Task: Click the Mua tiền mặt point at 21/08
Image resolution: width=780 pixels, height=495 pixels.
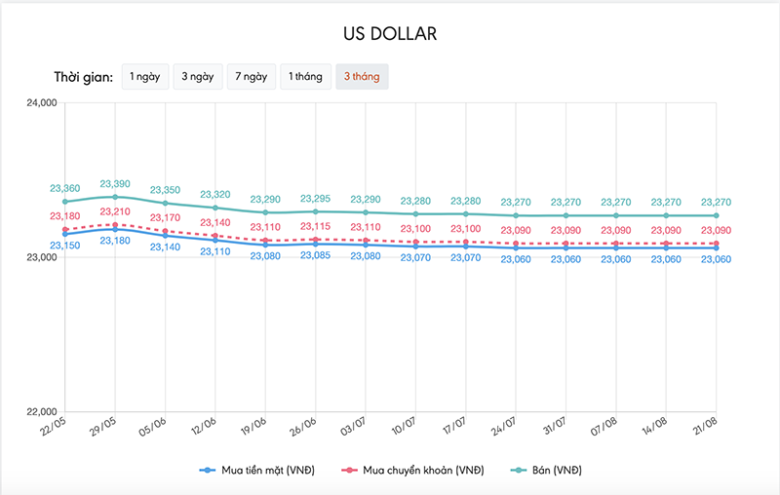Action: pos(717,247)
